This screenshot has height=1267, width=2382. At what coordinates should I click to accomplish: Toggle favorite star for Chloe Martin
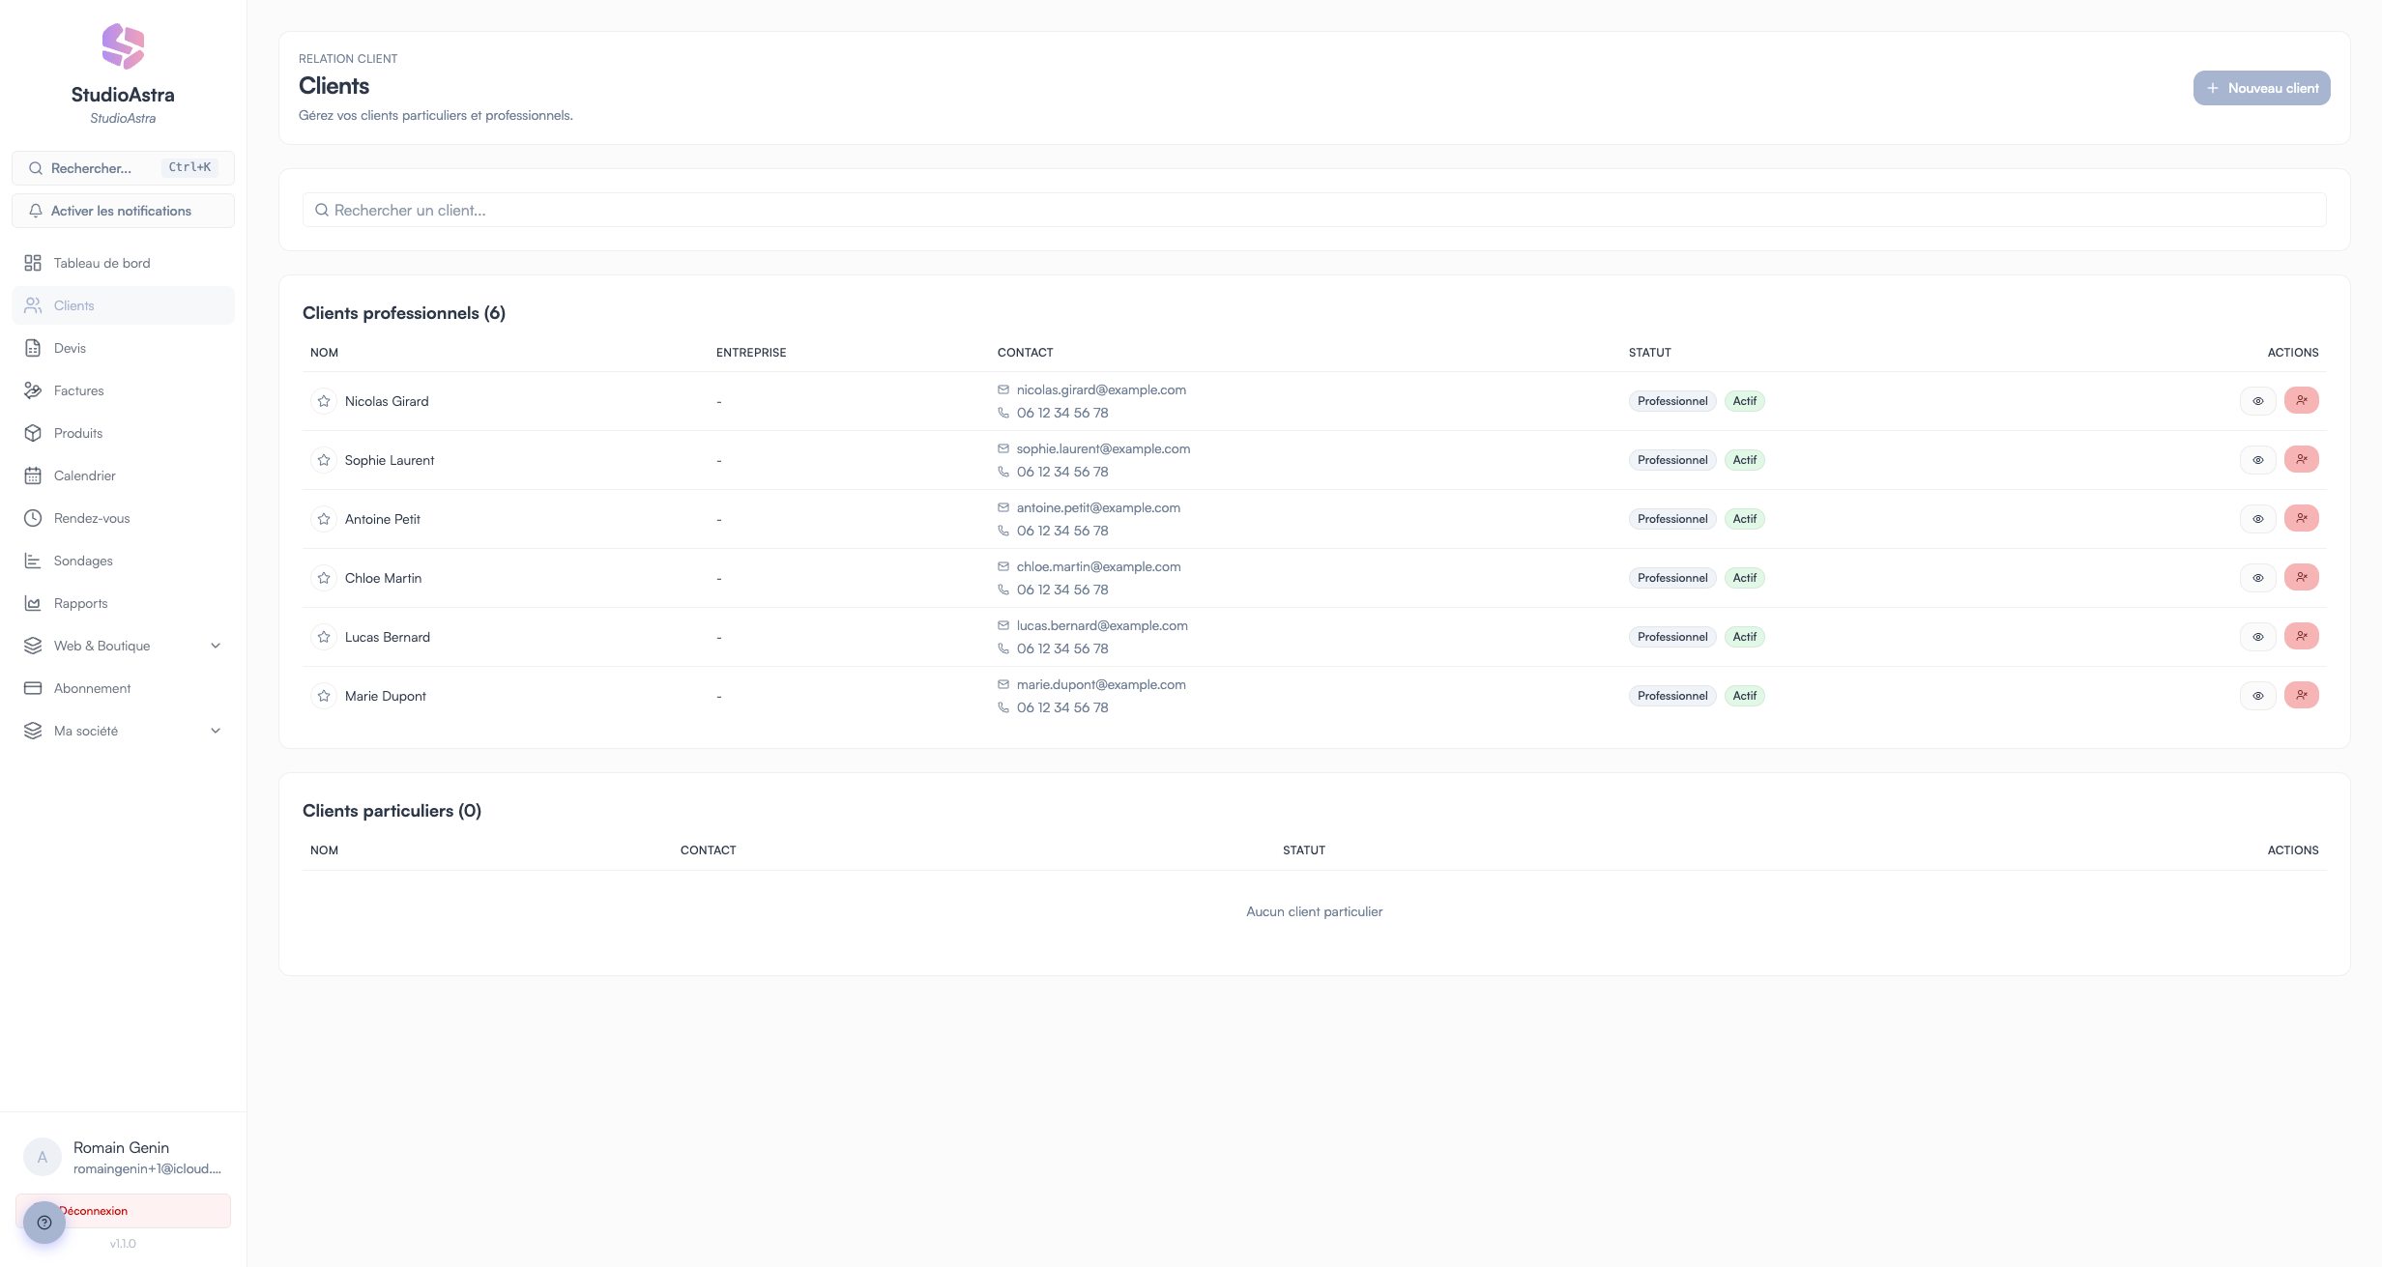pyautogui.click(x=324, y=577)
